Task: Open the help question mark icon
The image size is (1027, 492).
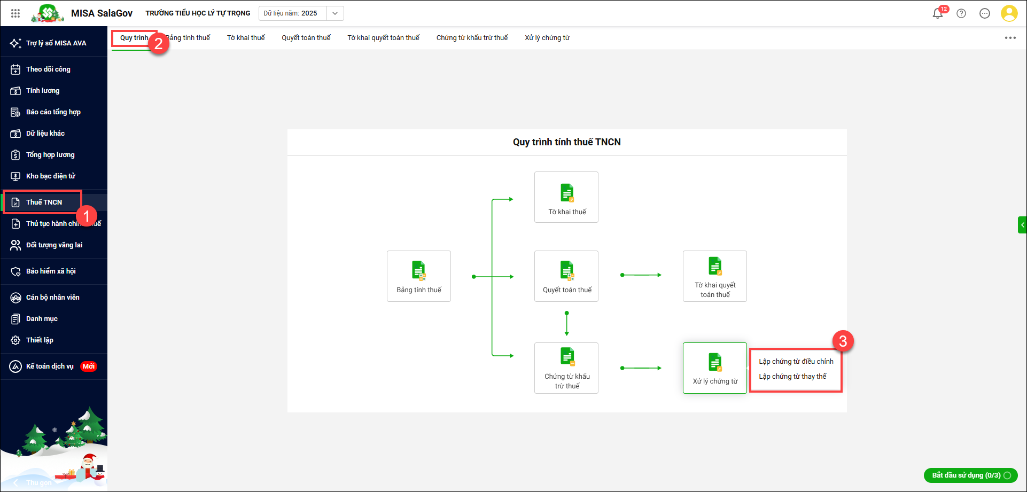Action: click(x=961, y=13)
